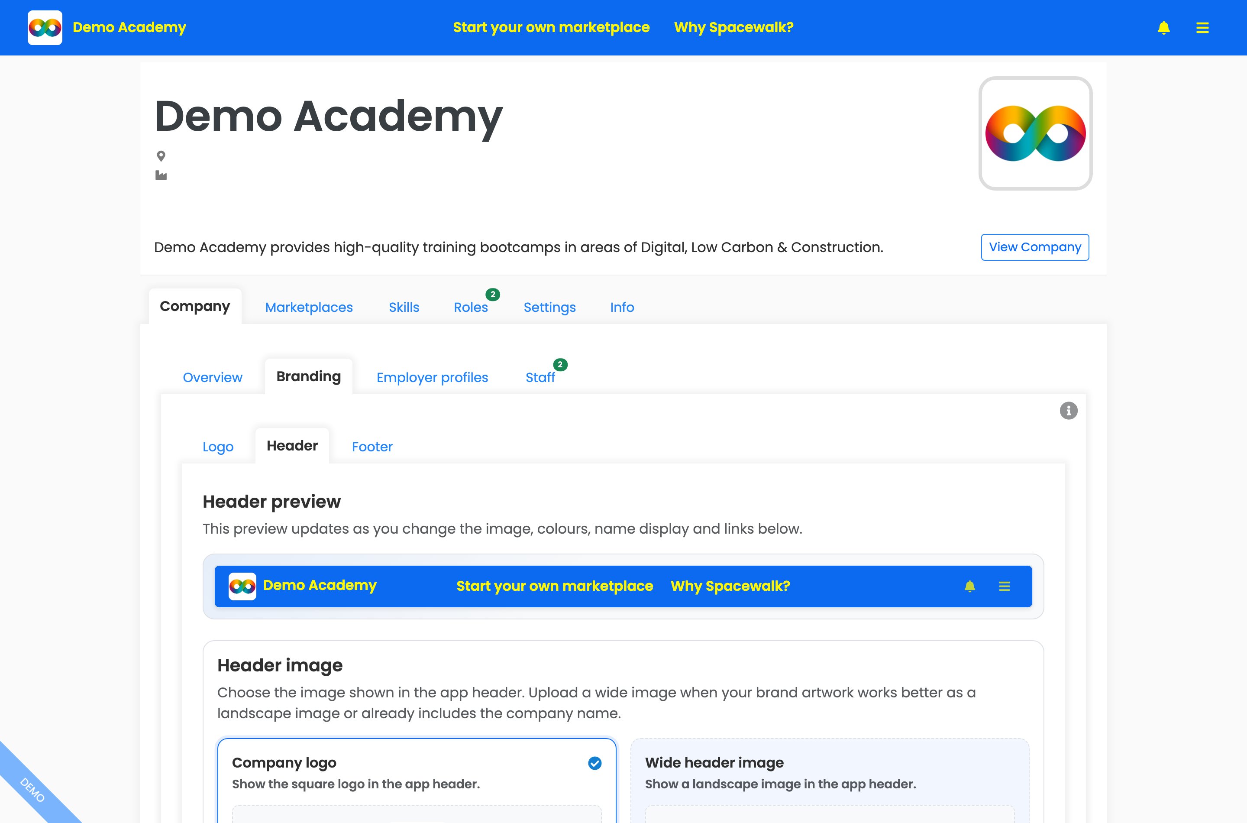Open the Staff sub-tab
The height and width of the screenshot is (823, 1247).
click(x=540, y=377)
